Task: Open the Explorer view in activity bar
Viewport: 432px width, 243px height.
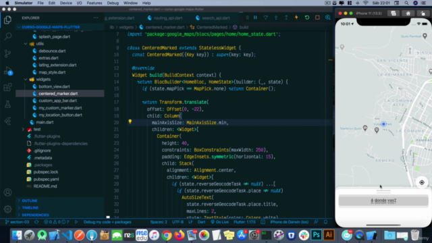Action: [7, 20]
